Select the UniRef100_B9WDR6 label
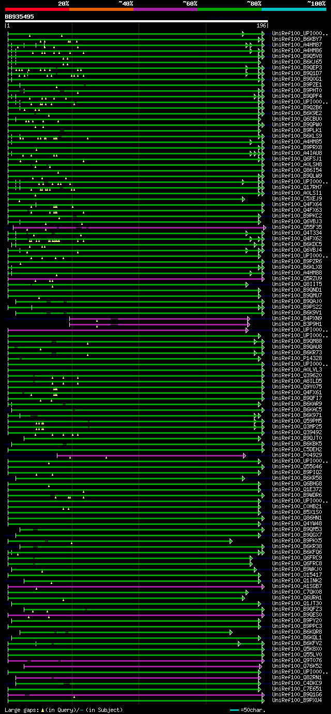This screenshot has height=714, width=331. 297,495
